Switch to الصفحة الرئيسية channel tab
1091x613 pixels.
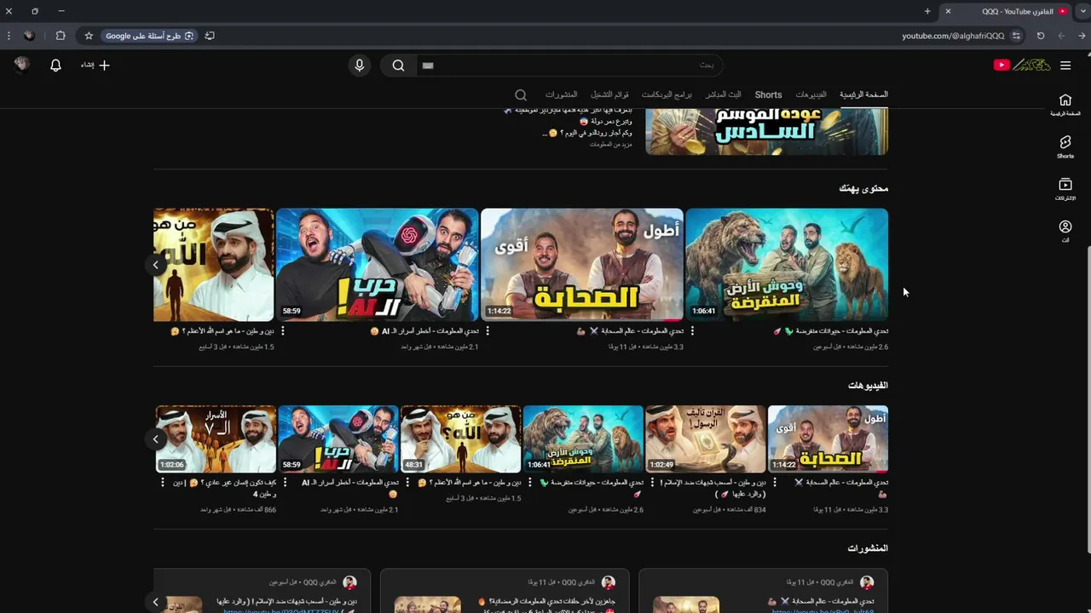pos(863,95)
